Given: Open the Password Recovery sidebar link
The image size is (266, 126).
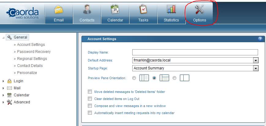Looking at the screenshot, I should pos(34,52).
